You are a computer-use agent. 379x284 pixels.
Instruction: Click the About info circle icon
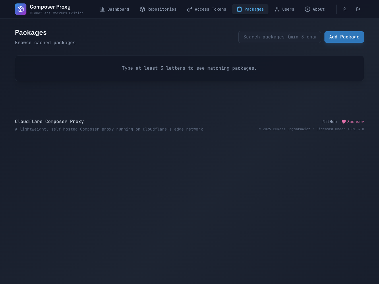(307, 9)
